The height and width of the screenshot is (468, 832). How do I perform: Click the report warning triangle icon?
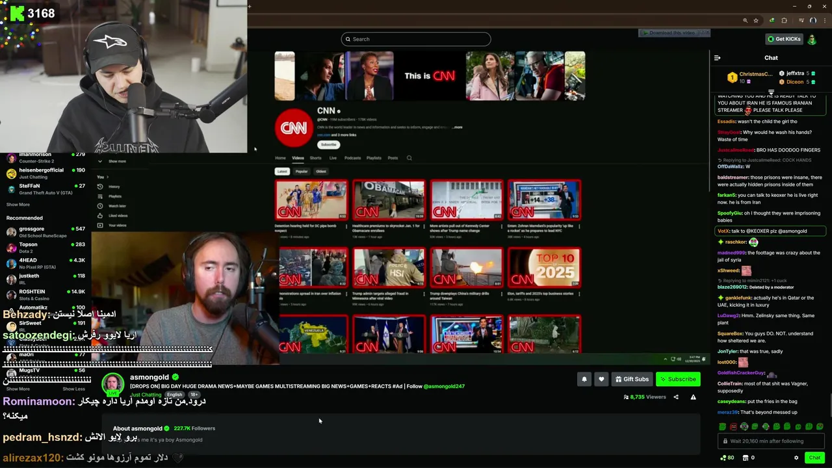coord(693,396)
